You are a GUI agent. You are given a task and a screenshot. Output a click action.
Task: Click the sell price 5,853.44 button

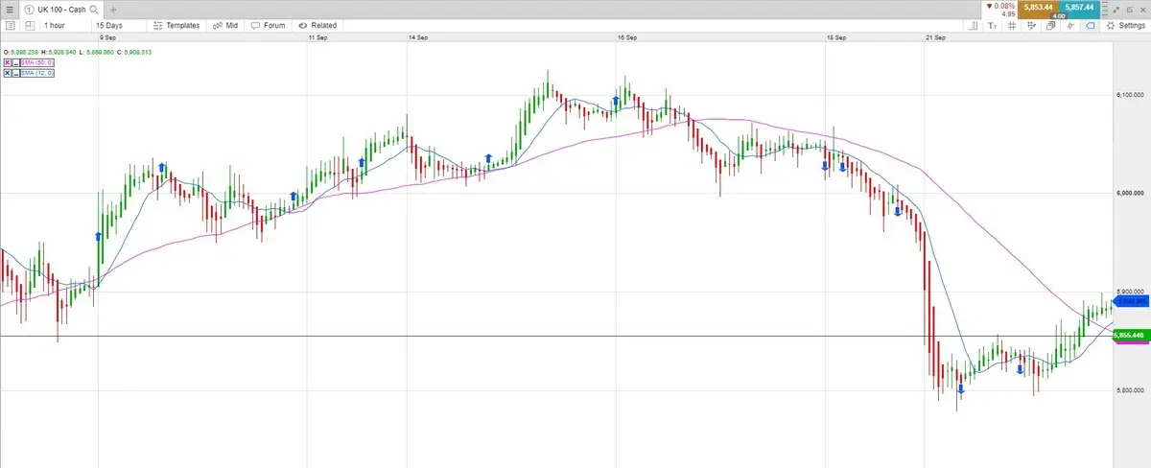point(1037,8)
